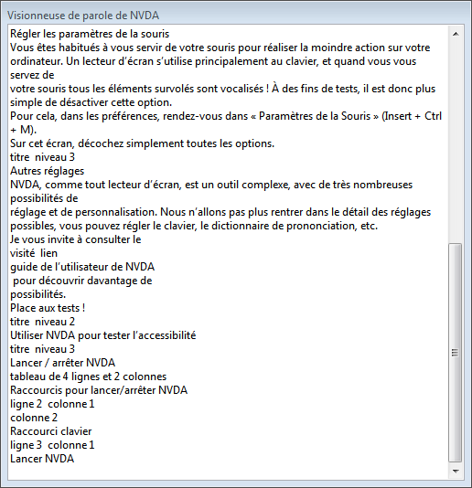The image size is (472, 488).
Task: Click the first 'titre niveau 3' line
Action: [x=42, y=157]
